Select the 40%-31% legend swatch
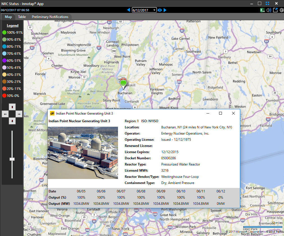 coord(4,75)
